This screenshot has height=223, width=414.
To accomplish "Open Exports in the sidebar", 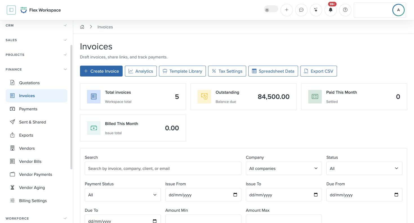I will [36, 135].
